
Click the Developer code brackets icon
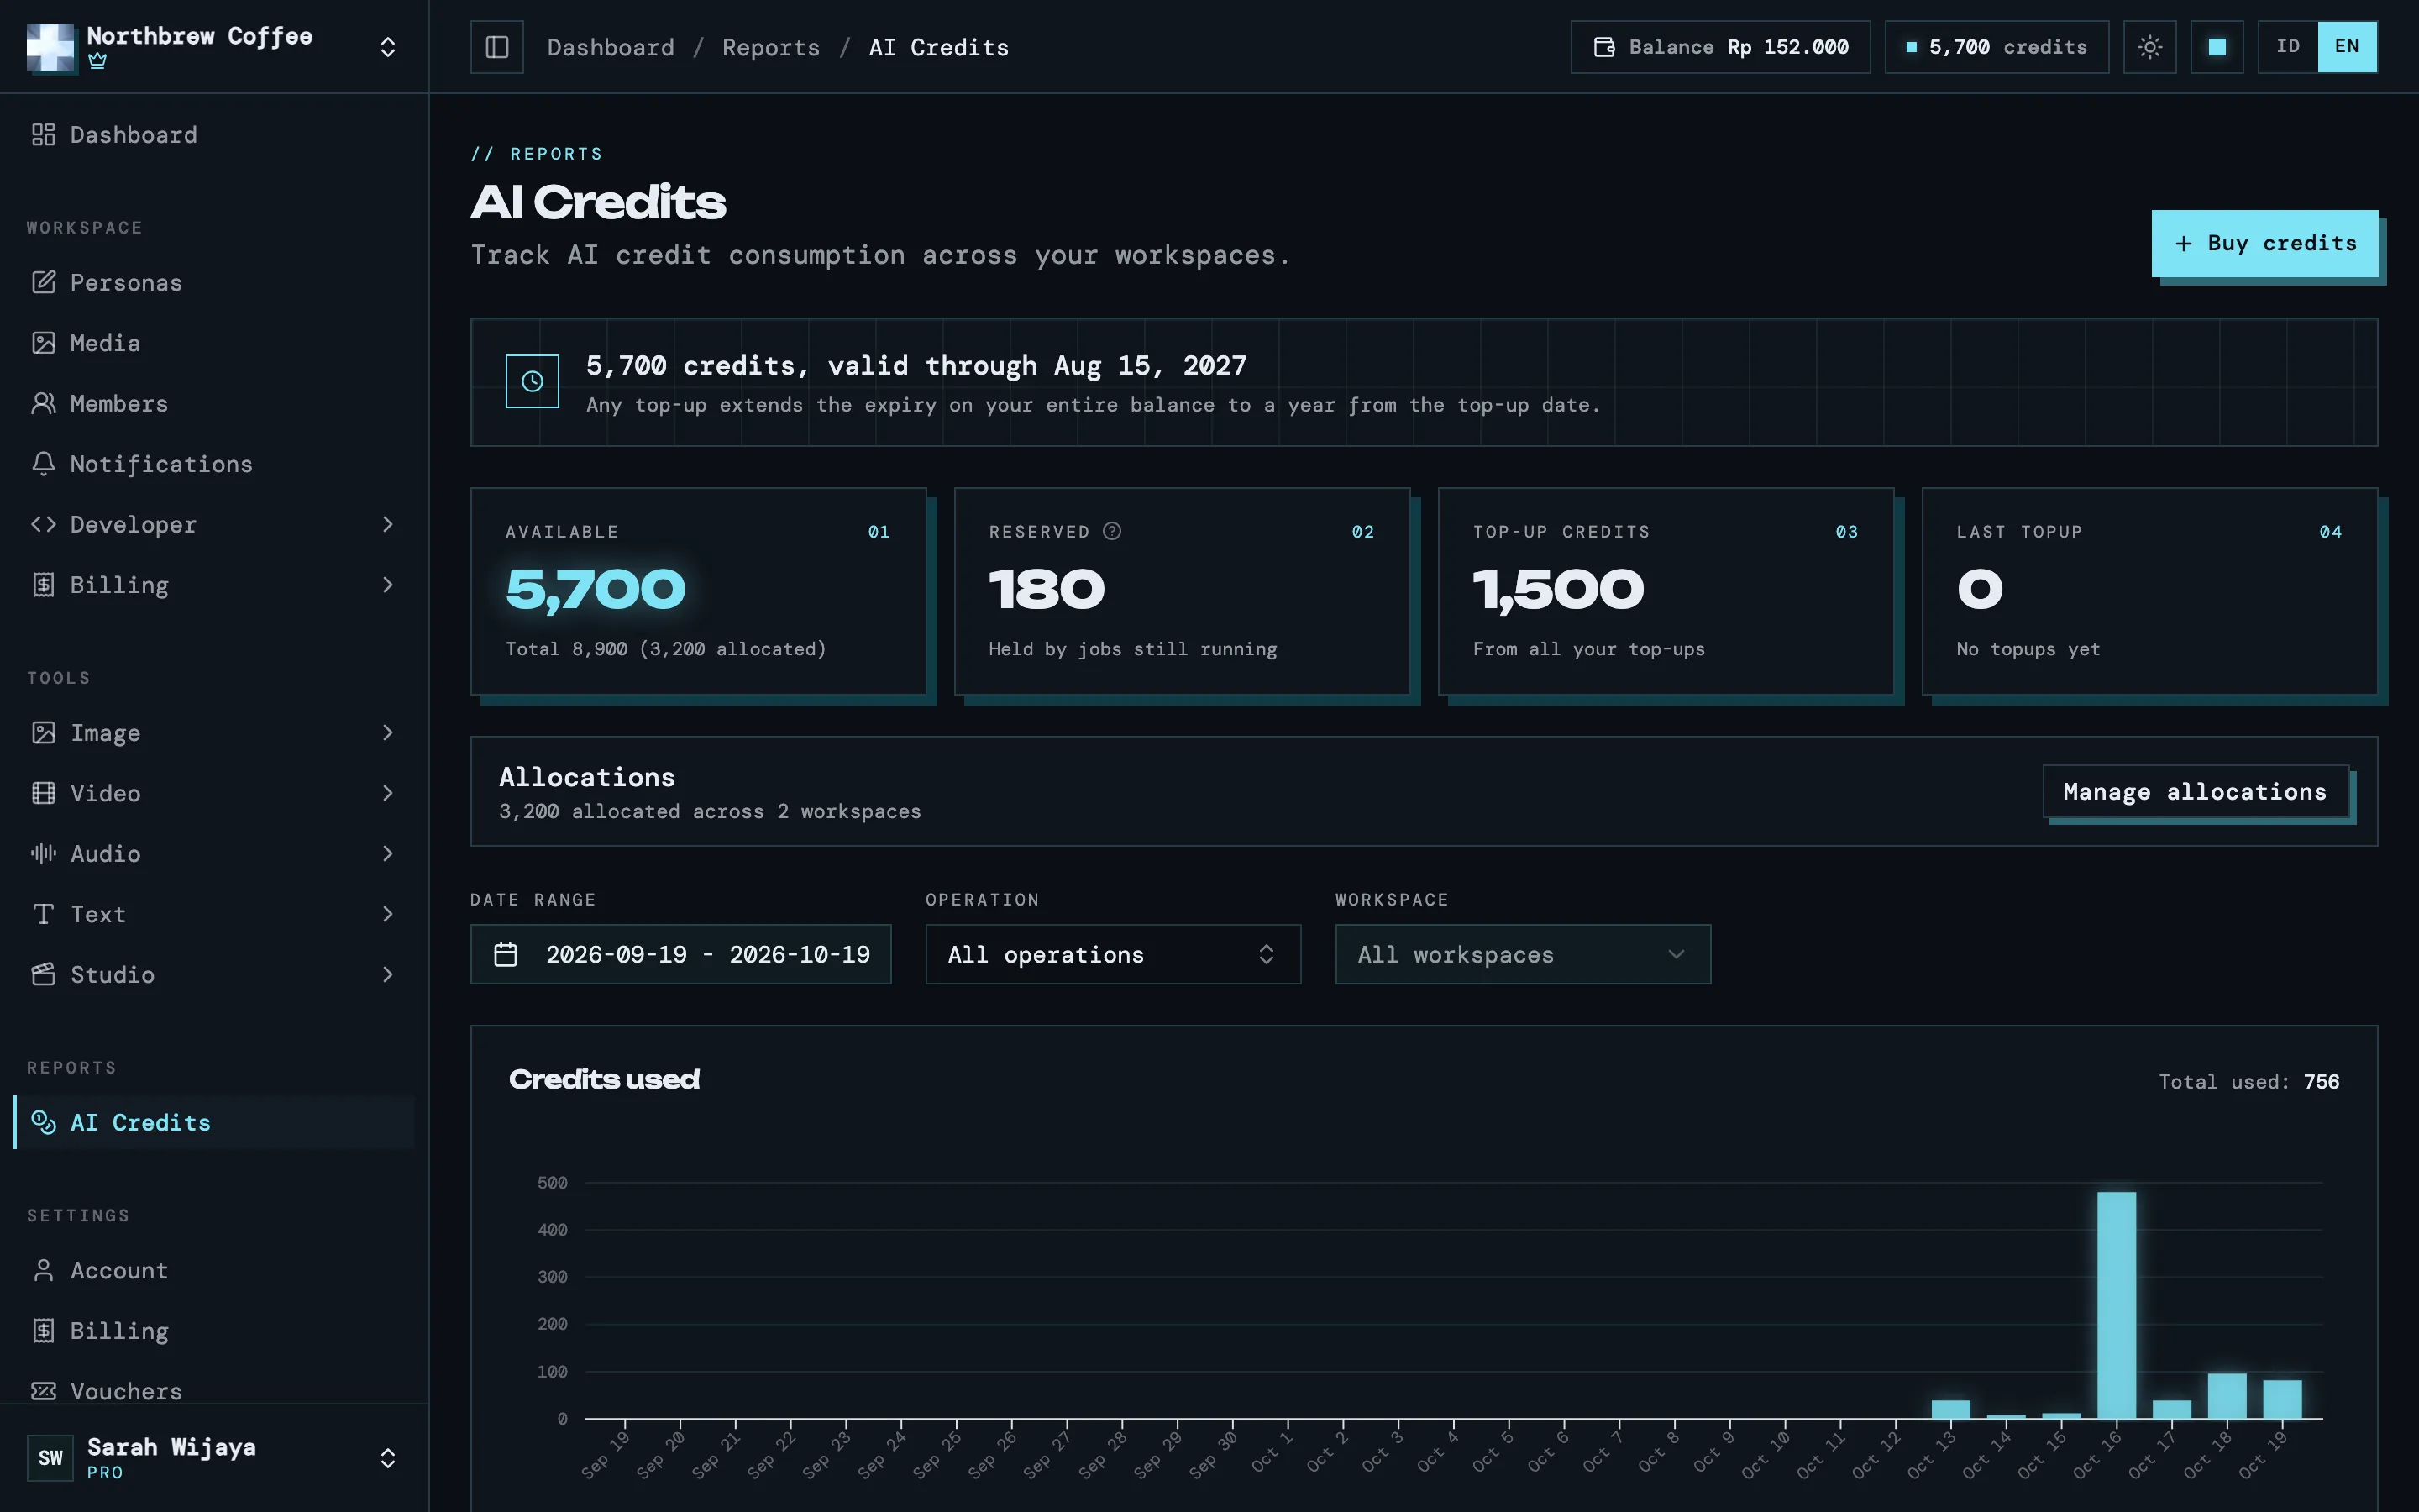[43, 524]
